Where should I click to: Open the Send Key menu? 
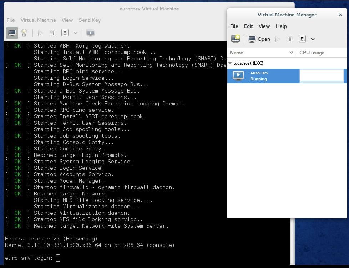tap(90, 20)
